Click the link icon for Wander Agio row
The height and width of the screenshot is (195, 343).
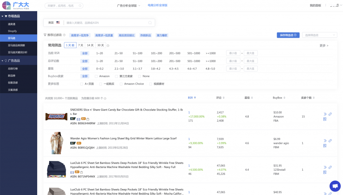tap(330, 141)
